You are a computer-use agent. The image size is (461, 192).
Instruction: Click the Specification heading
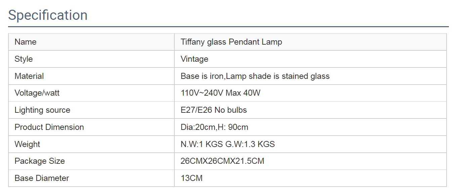(48, 15)
